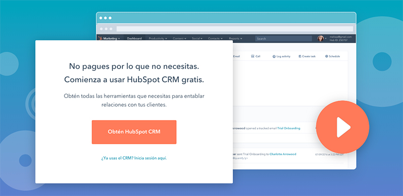Expand the Reports menu
The image size is (403, 196).
235,39
